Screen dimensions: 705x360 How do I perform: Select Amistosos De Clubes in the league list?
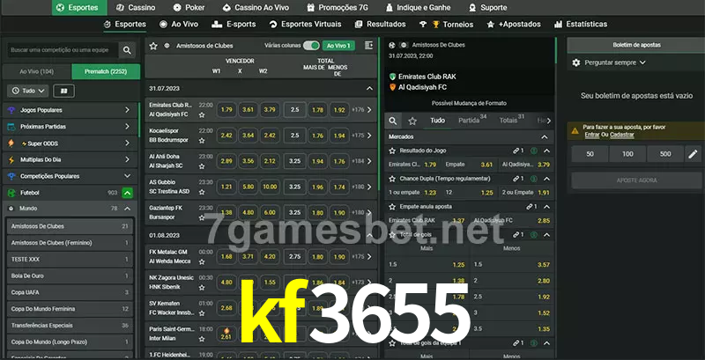[70, 226]
